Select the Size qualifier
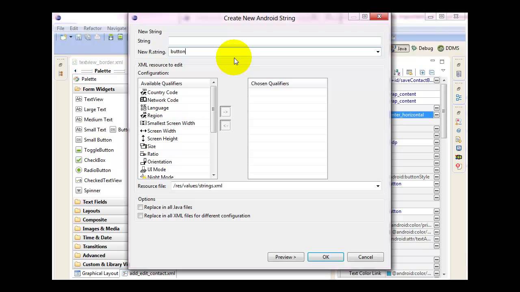Screen dimensions: 520x292 pyautogui.click(x=148, y=146)
